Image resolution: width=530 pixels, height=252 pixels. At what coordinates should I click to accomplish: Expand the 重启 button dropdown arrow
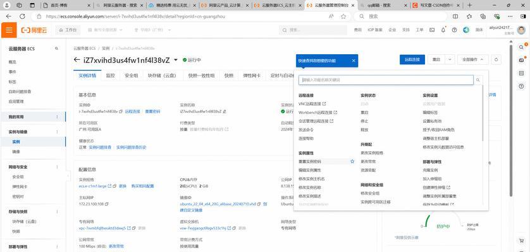(x=450, y=60)
